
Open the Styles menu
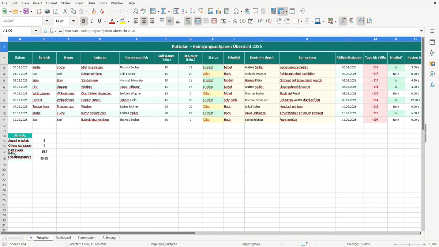66,3
